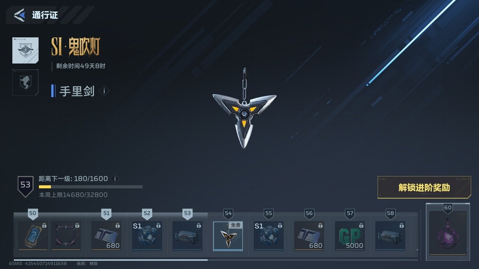Viewport: 479px width, 269px height.
Task: Select the level 55 S1 crate reward
Action: (269, 236)
